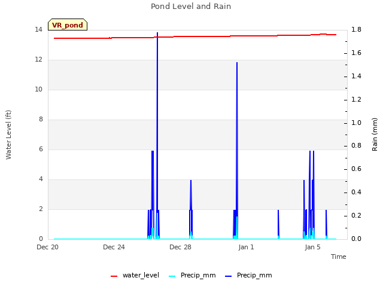Click the Water Level (ft) axis label
The width and height of the screenshot is (383, 287).
[8, 135]
